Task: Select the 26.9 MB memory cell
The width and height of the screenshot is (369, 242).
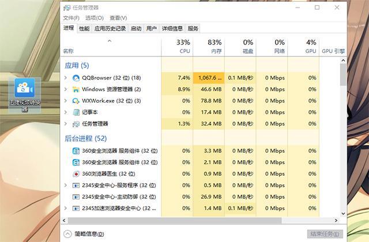Action: click(209, 197)
